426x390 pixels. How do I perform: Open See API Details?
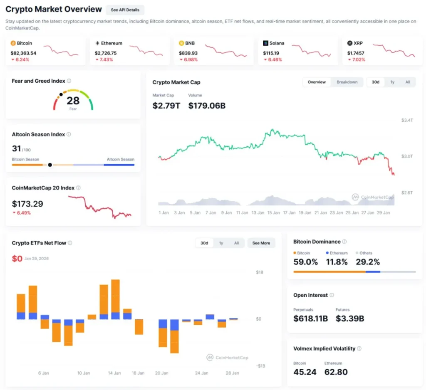pos(125,10)
